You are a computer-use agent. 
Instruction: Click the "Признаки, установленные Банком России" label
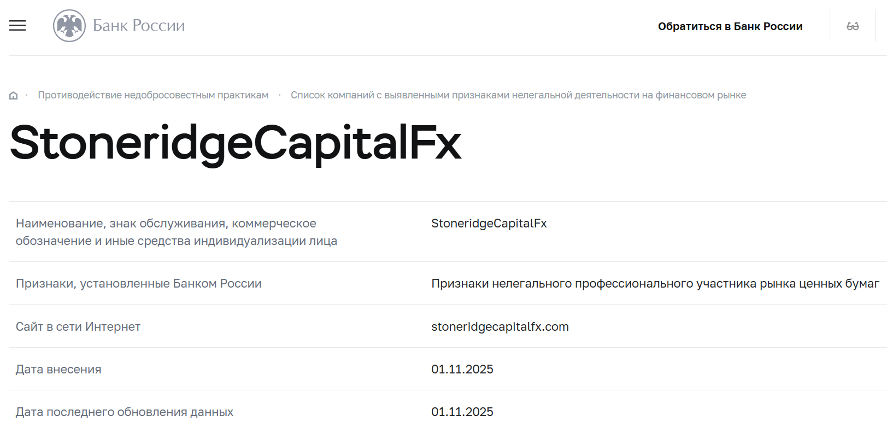139,284
